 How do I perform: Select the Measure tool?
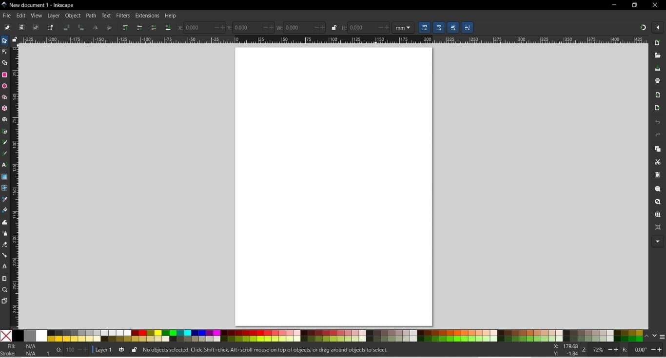(4, 279)
